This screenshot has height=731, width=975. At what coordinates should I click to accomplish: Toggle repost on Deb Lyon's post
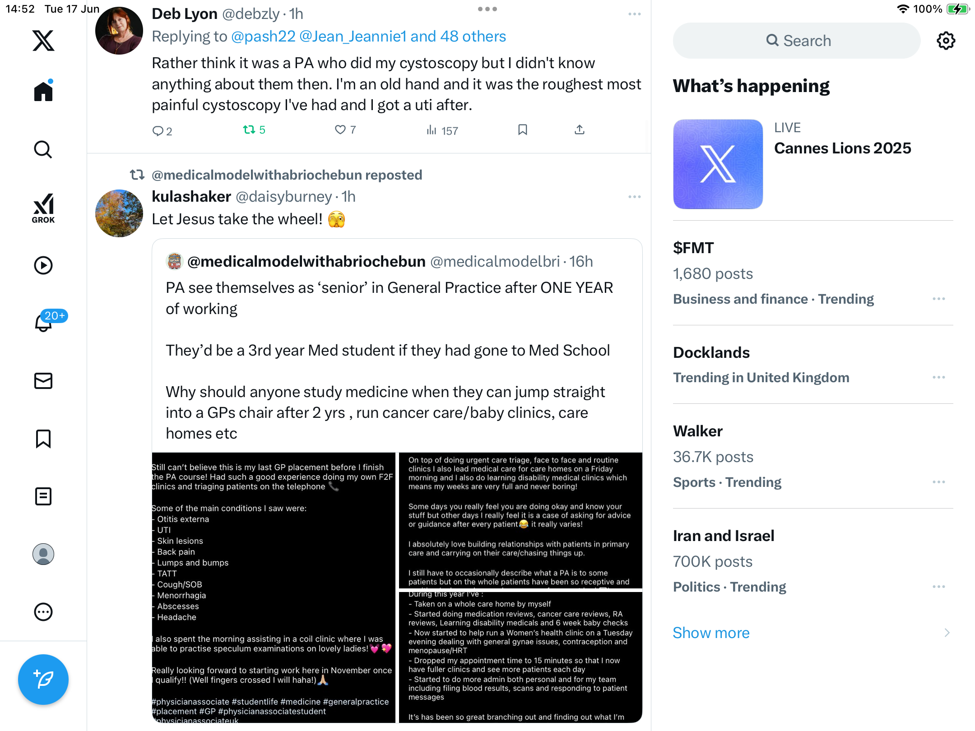254,130
